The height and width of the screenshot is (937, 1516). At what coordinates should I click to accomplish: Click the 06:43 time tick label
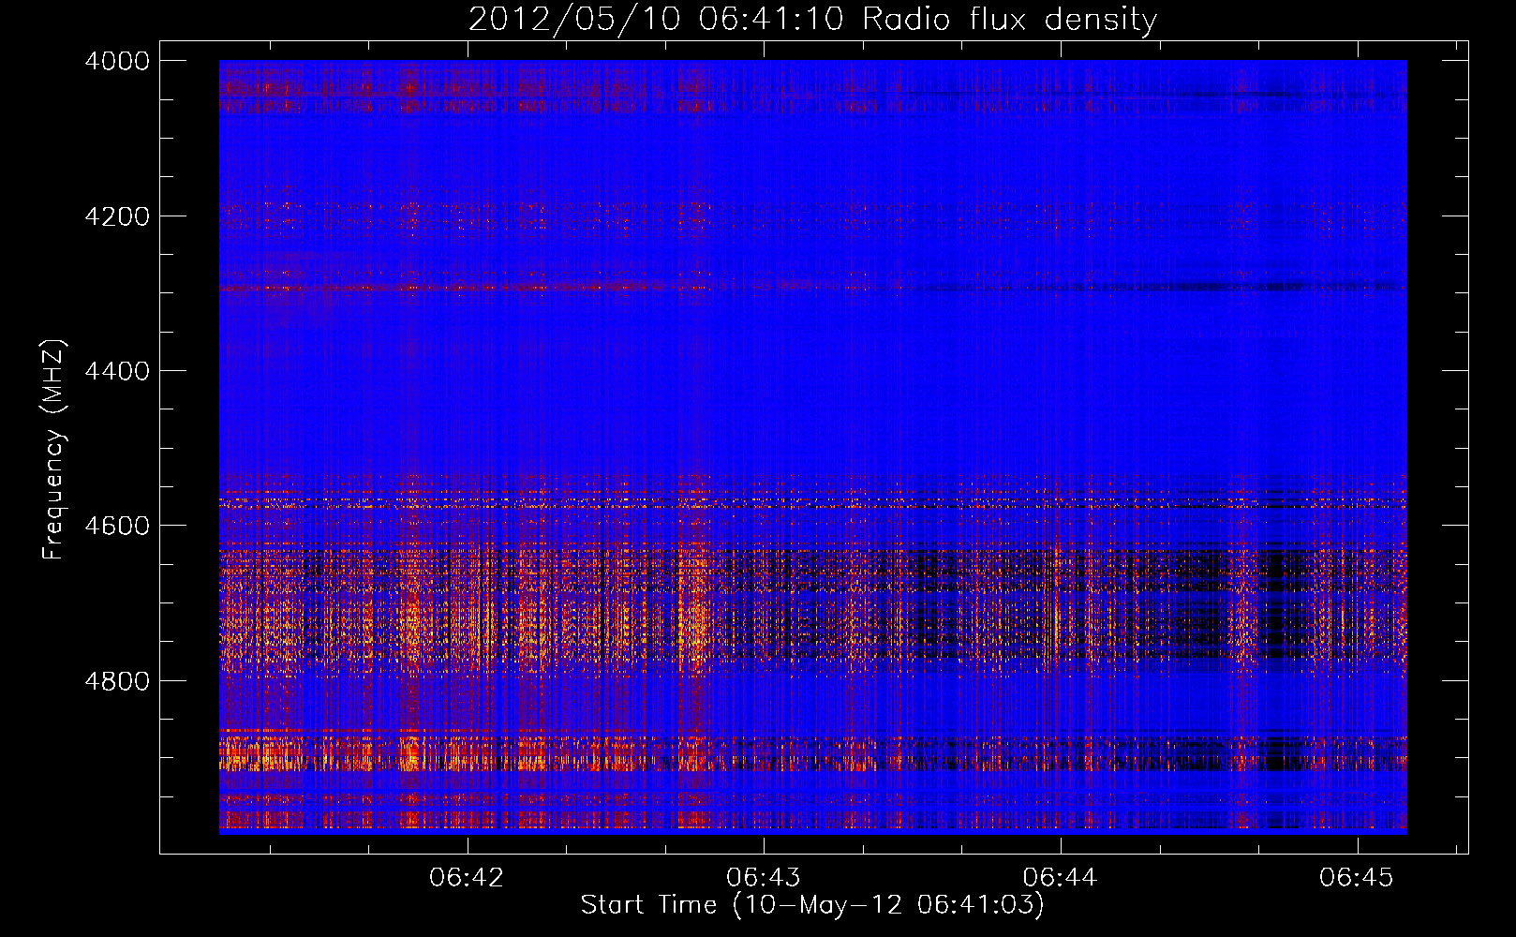(x=764, y=878)
